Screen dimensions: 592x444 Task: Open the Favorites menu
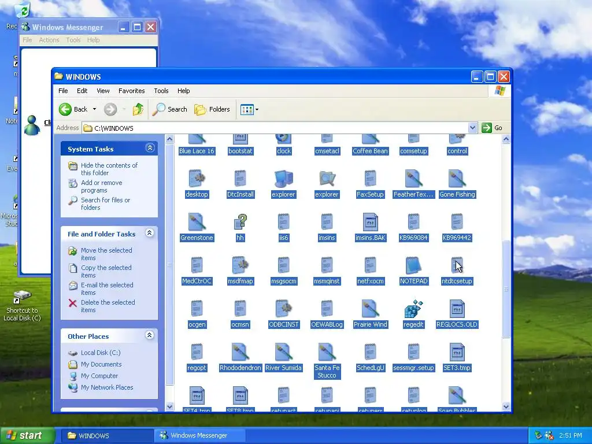click(x=131, y=91)
